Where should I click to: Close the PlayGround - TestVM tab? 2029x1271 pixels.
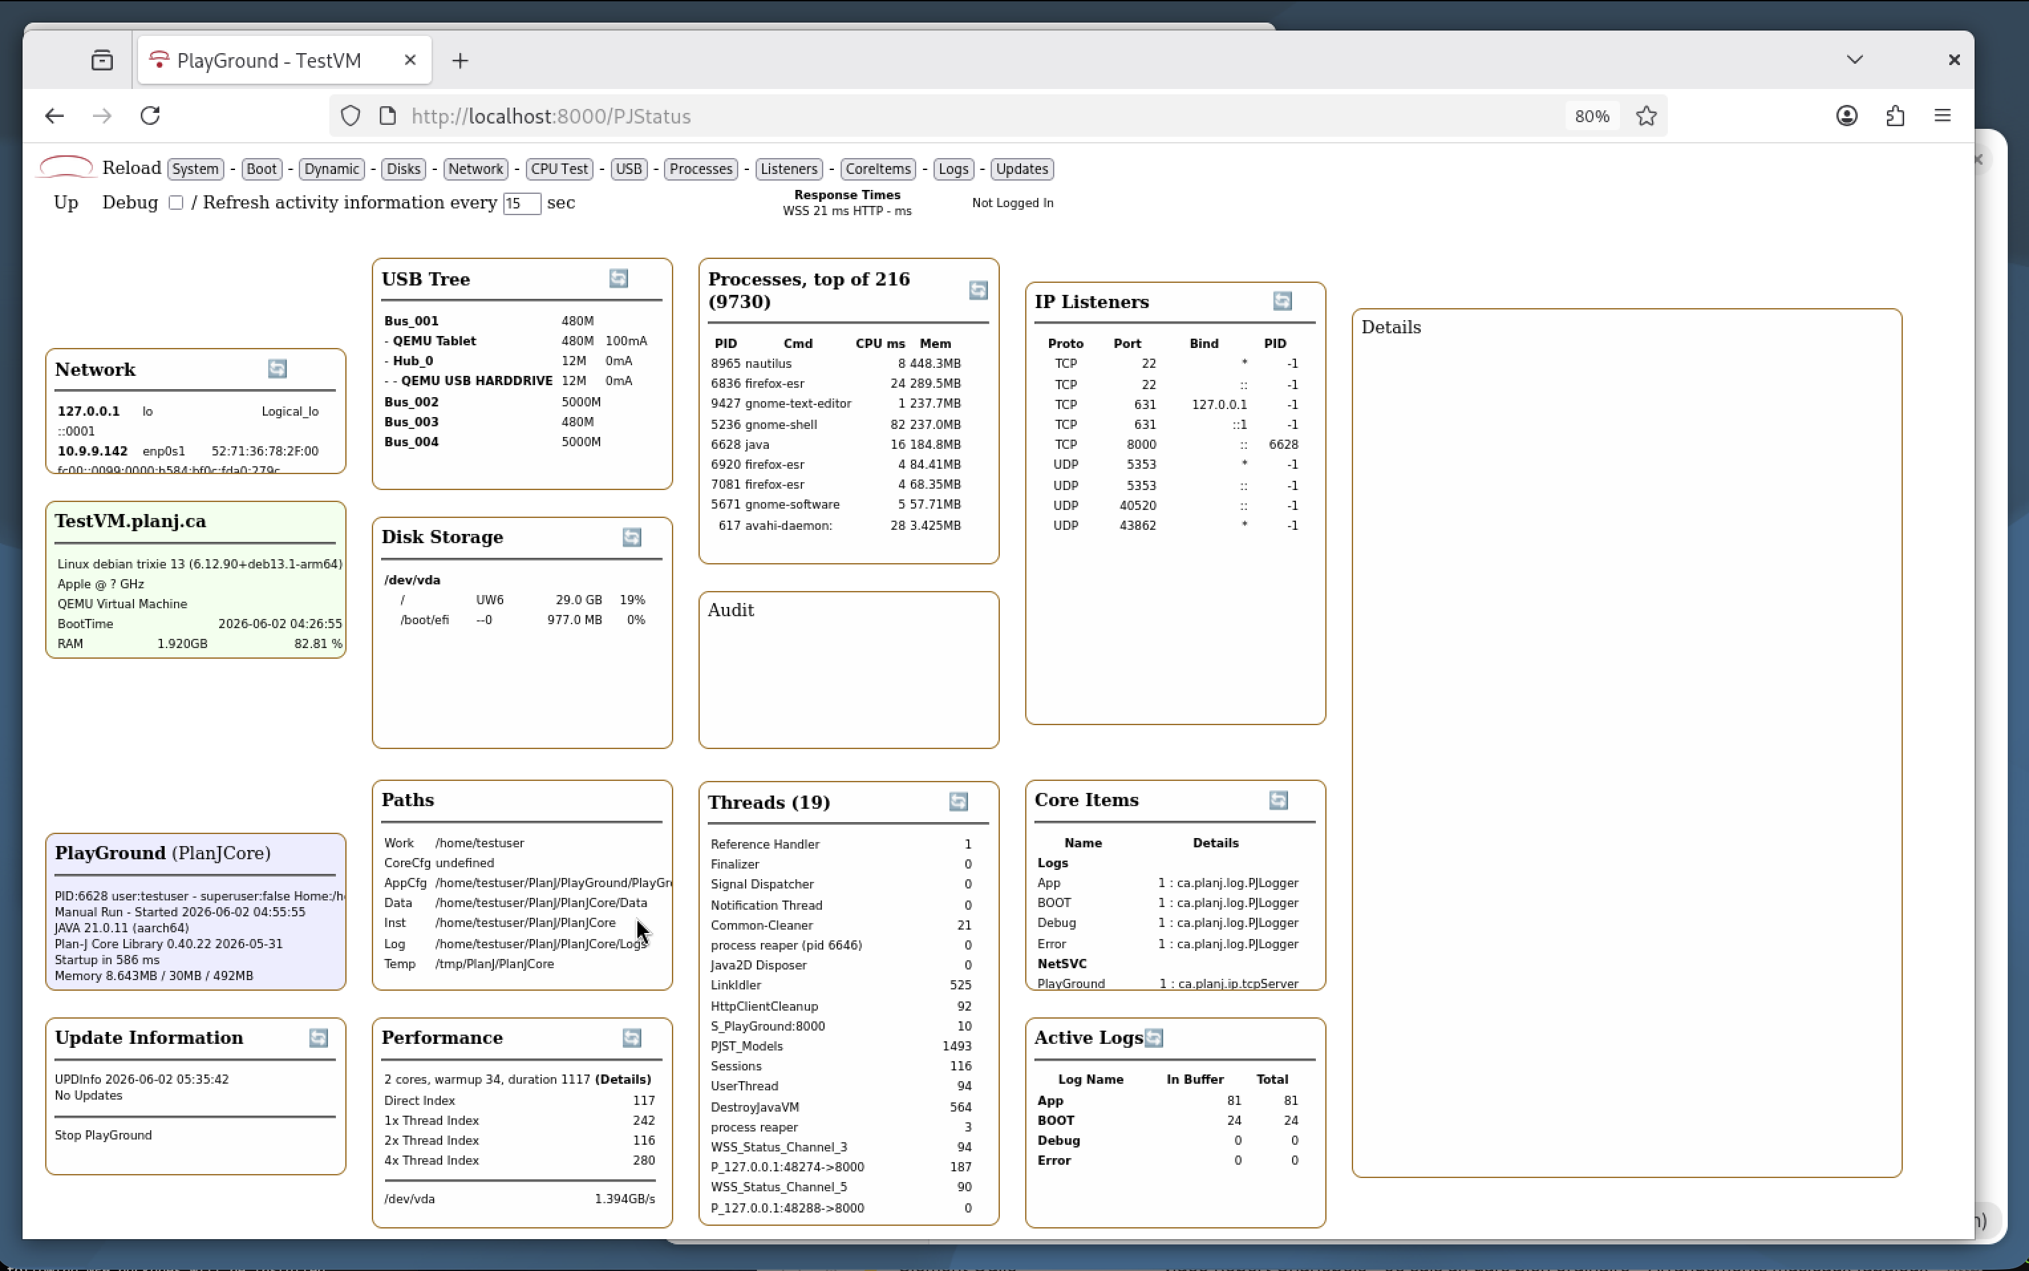coord(410,60)
